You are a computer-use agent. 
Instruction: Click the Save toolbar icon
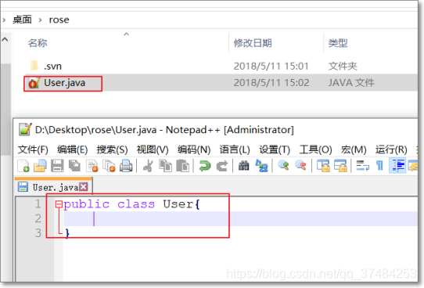[57, 165]
